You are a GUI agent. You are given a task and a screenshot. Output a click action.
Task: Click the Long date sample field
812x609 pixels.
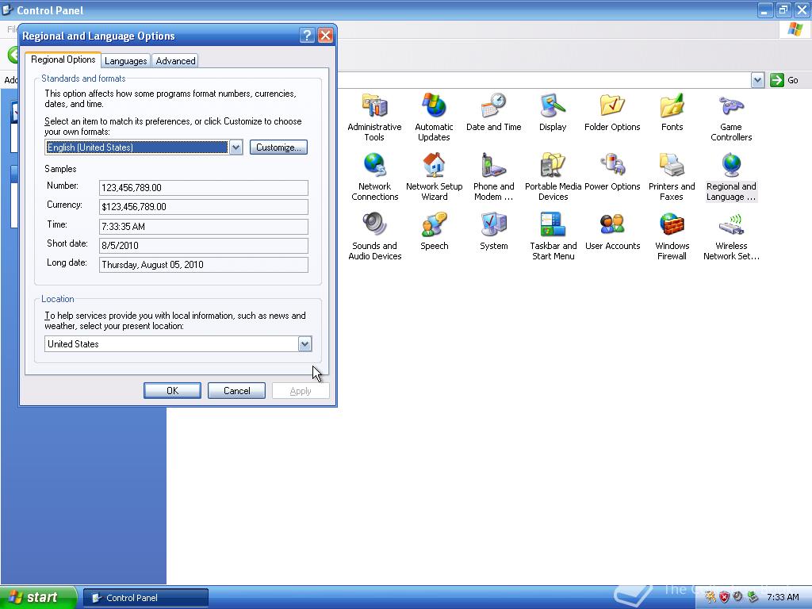204,265
